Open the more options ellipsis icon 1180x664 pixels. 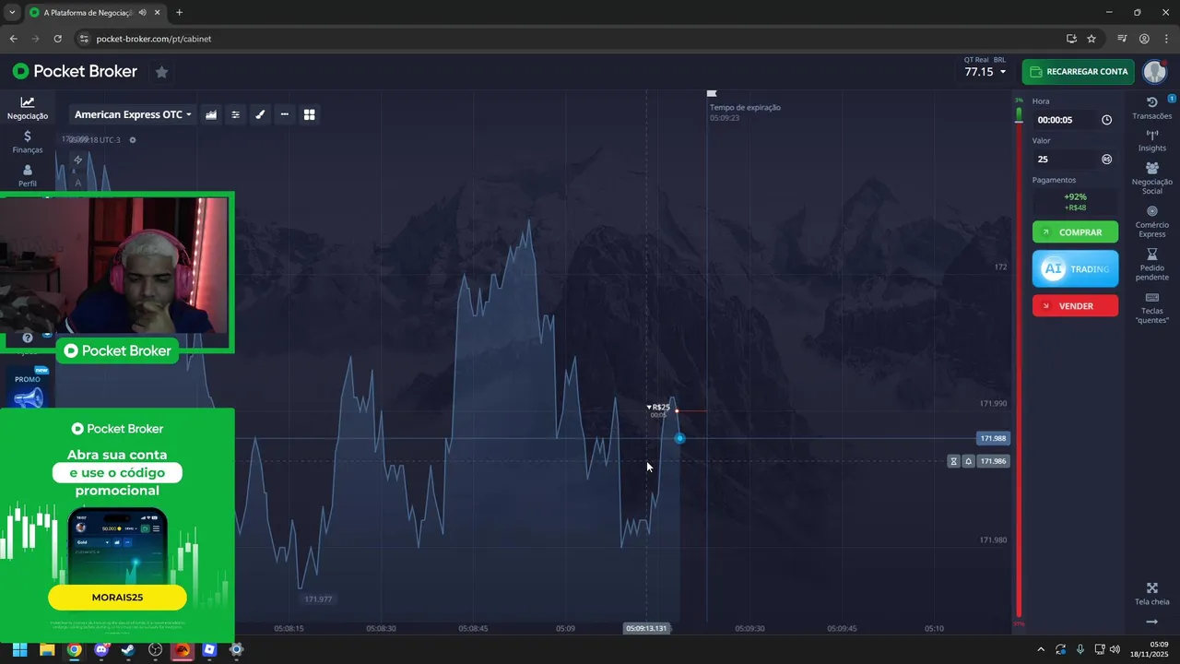click(284, 114)
